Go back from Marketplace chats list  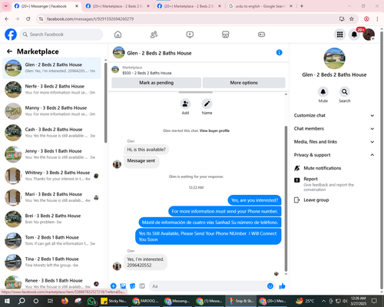[x=9, y=51]
